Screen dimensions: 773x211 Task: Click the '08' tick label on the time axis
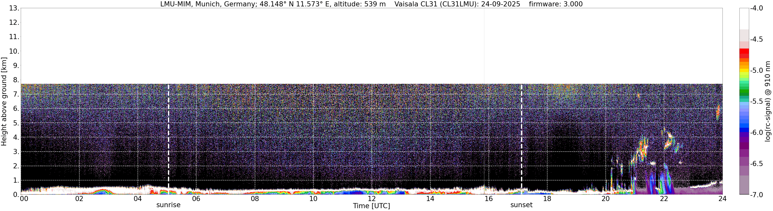tap(255, 199)
